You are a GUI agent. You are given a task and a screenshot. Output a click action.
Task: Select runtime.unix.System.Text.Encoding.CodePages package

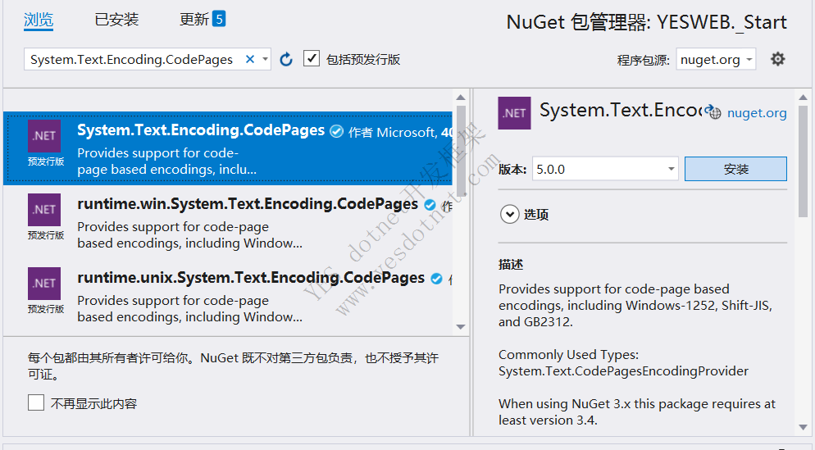point(228,296)
